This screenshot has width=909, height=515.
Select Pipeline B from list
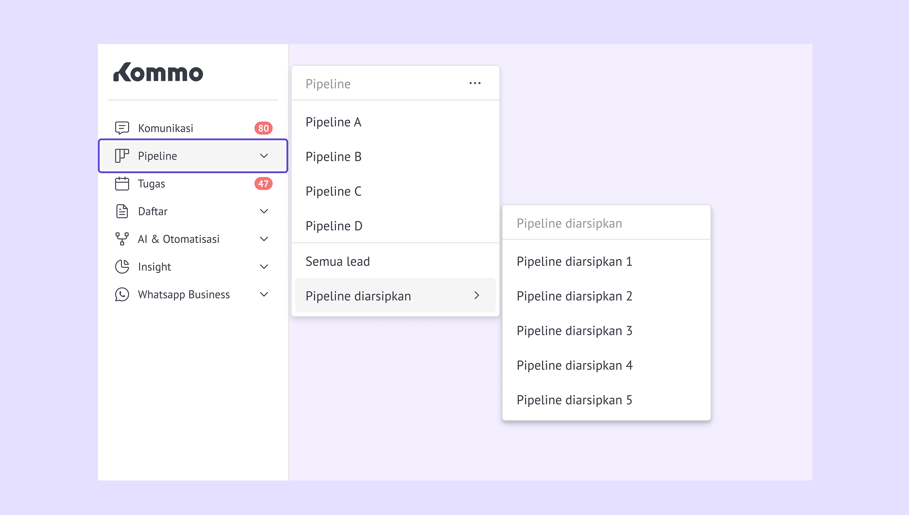pyautogui.click(x=333, y=157)
